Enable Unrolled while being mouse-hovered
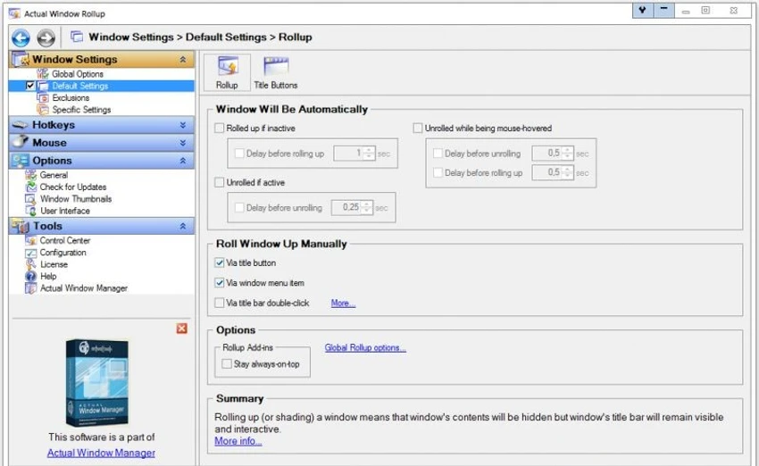 tap(418, 129)
